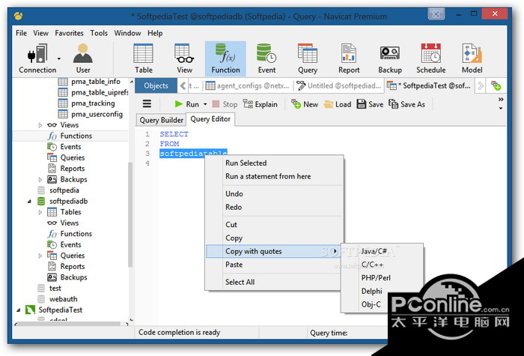Open the Connection dropdown arrow
This screenshot has height=356, width=524.
(x=59, y=58)
